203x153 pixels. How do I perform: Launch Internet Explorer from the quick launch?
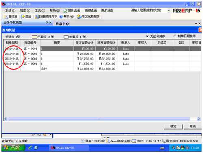pos(30,148)
